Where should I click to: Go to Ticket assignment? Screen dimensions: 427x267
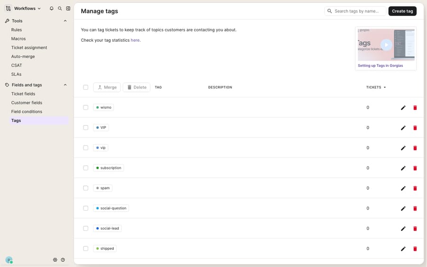pos(29,47)
